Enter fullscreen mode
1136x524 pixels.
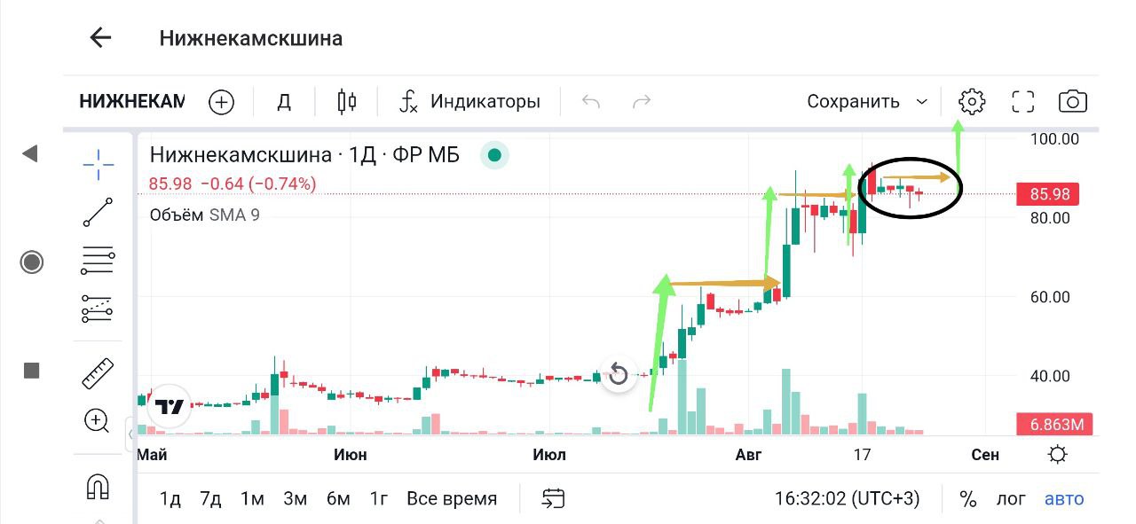1023,102
